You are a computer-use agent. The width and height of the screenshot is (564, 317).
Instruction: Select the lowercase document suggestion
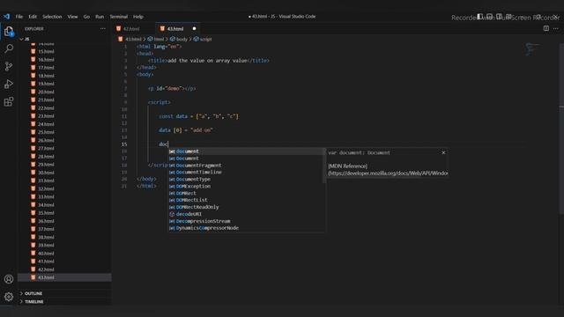pos(247,151)
